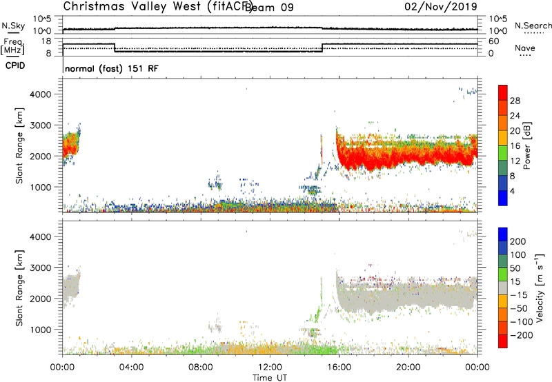Image resolution: width=552 pixels, height=382 pixels.
Task: Click the 'Beam 09' label
Action: pyautogui.click(x=269, y=8)
